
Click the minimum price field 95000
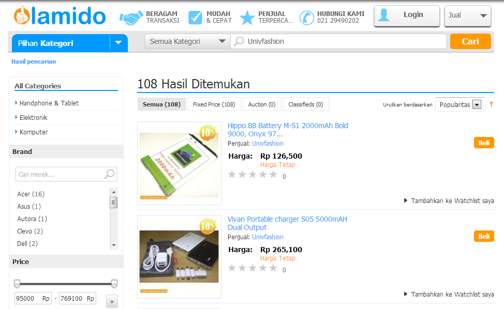33,299
